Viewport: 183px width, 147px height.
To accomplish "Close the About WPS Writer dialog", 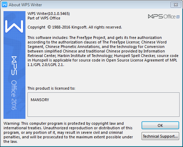I will point(176,5).
